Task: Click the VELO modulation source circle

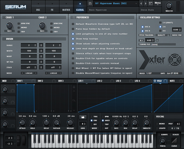Action: pos(165,81)
